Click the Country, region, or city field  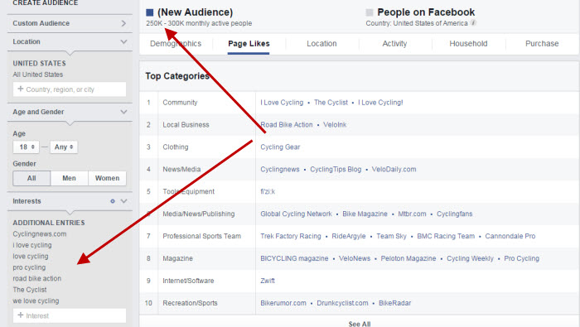[70, 89]
